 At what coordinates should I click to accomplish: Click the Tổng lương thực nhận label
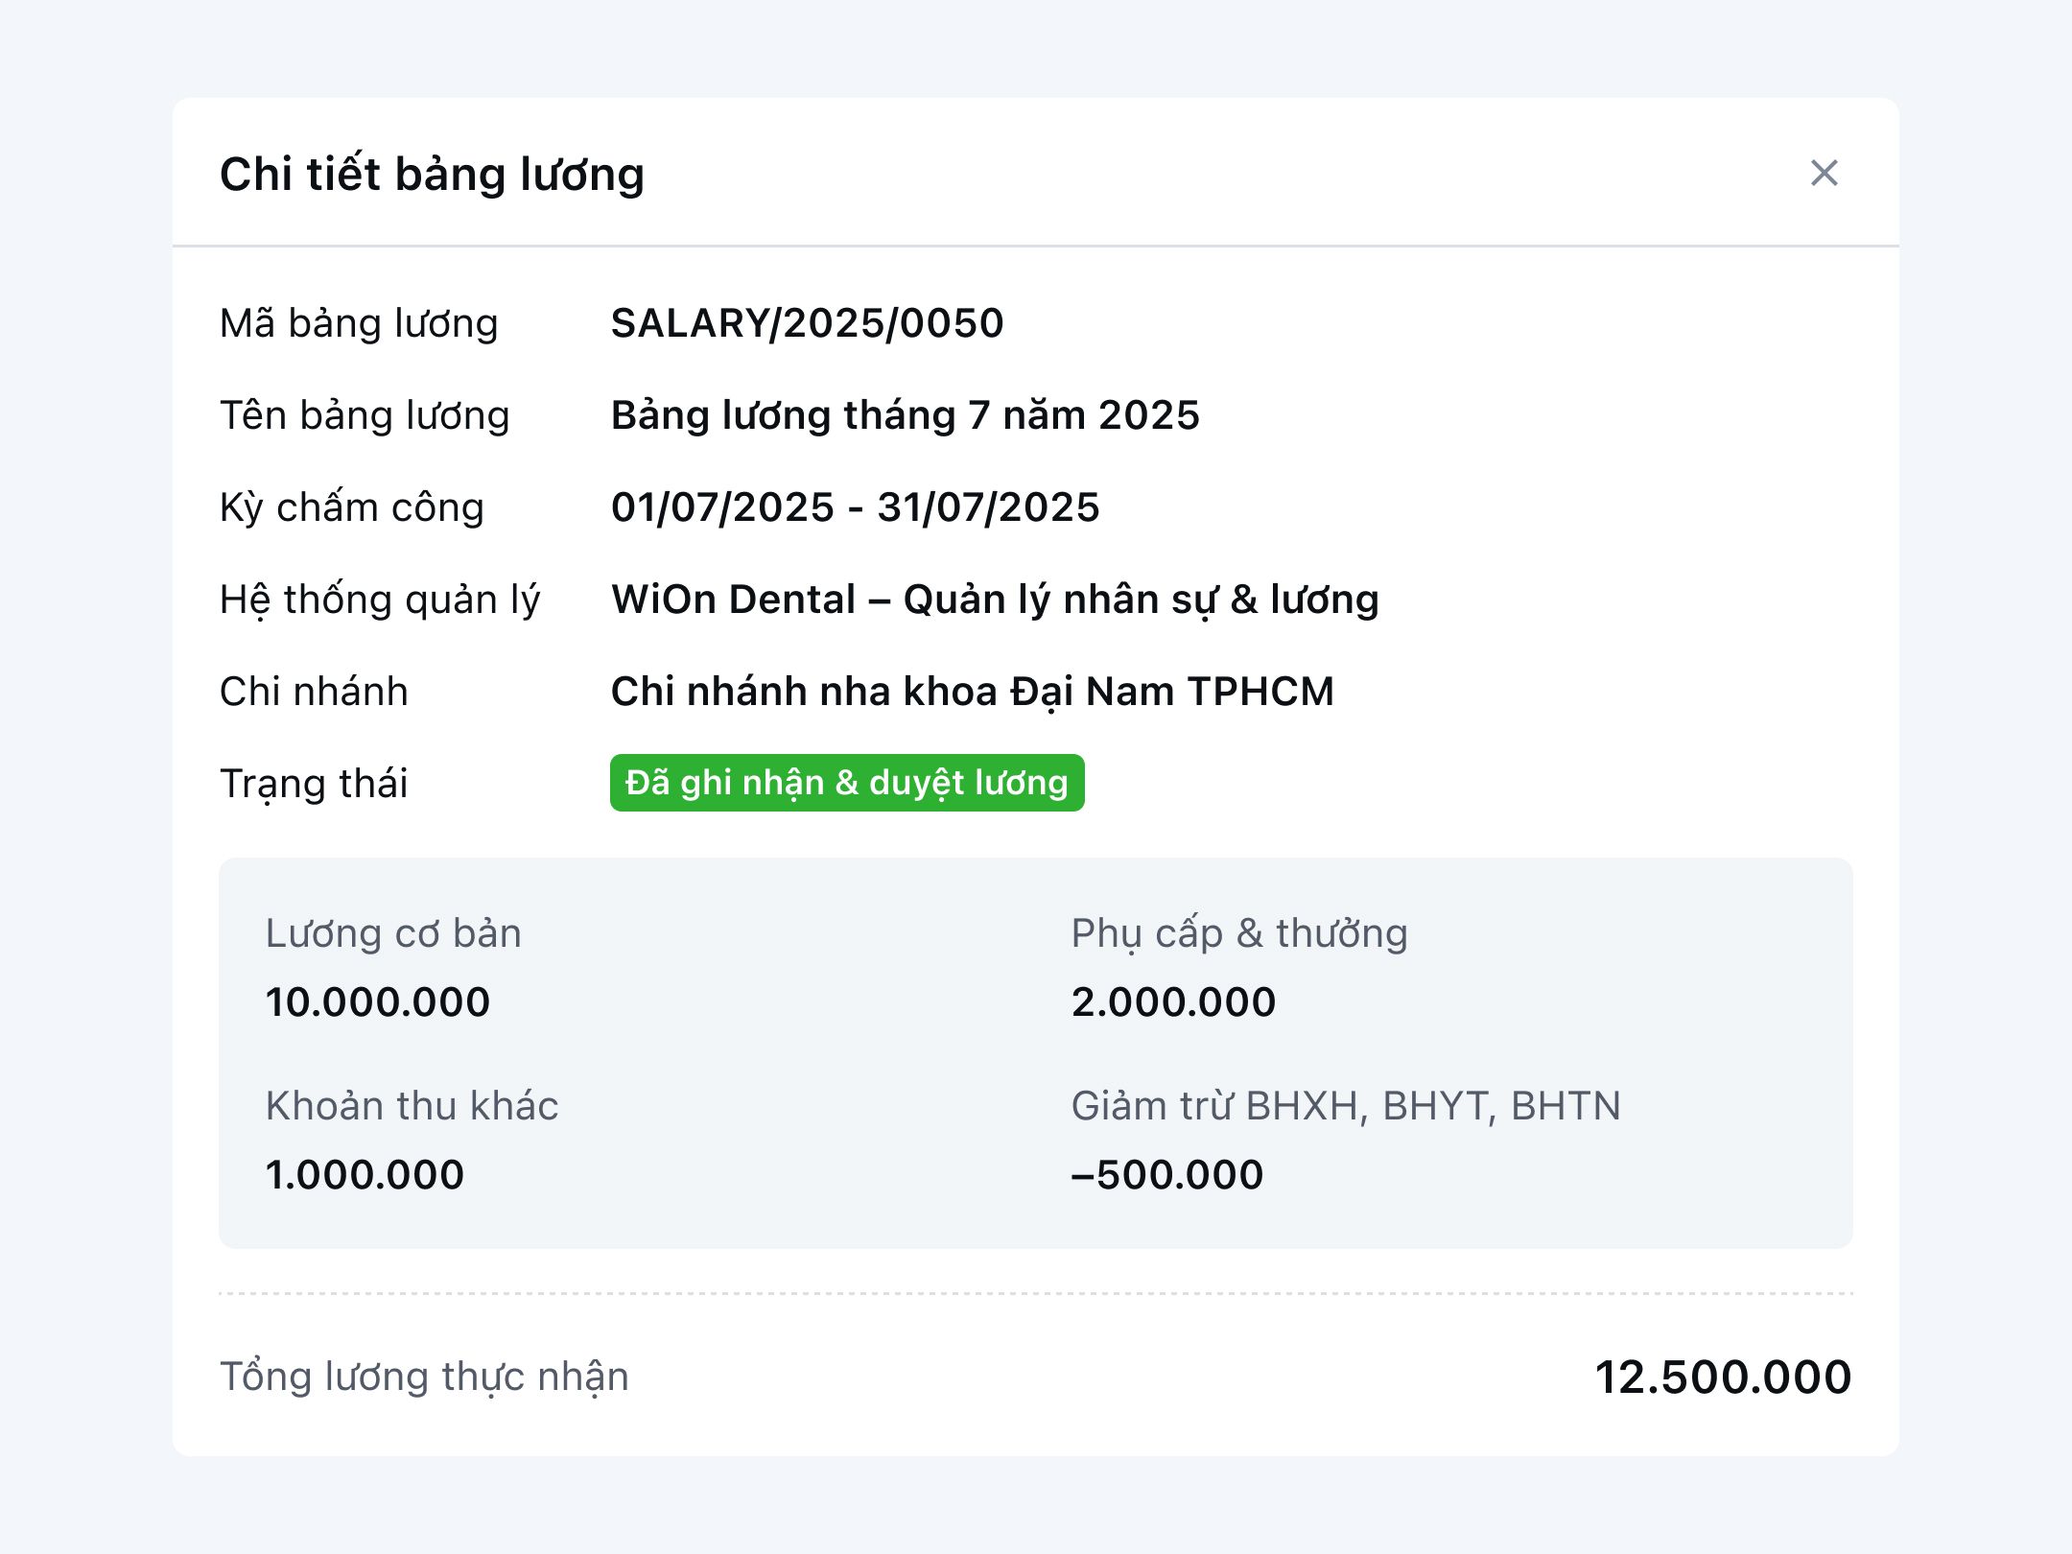point(424,1377)
